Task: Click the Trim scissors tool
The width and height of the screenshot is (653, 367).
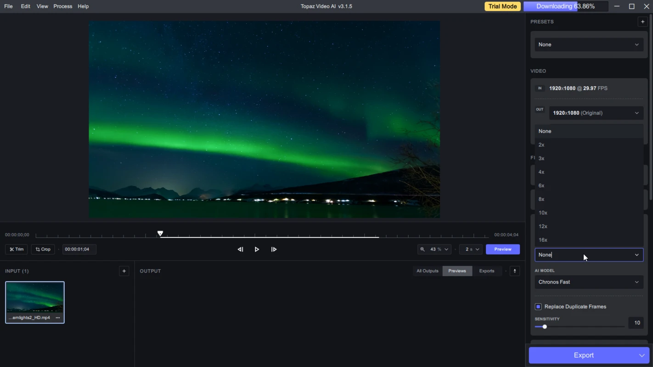Action: click(17, 249)
